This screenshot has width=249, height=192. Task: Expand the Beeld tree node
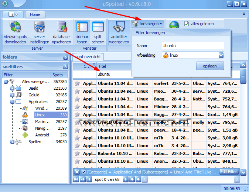coord(12,88)
